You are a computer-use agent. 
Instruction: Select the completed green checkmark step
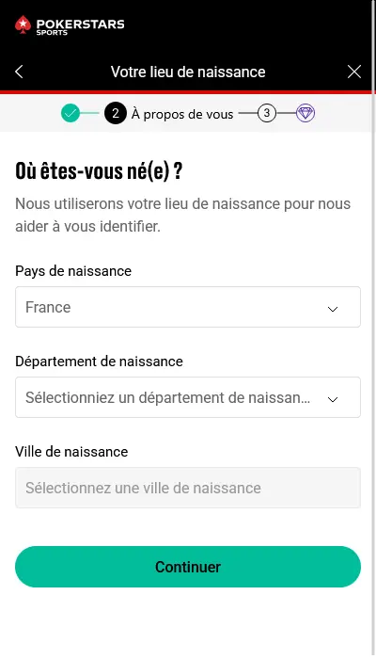pyautogui.click(x=70, y=113)
